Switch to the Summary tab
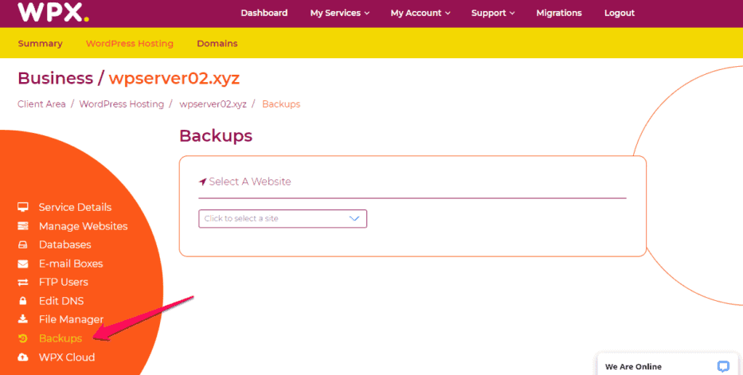The width and height of the screenshot is (743, 375). pyautogui.click(x=41, y=44)
